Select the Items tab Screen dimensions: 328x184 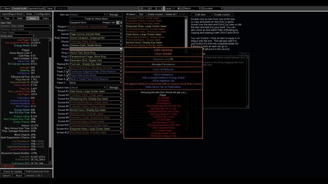[x=33, y=18]
